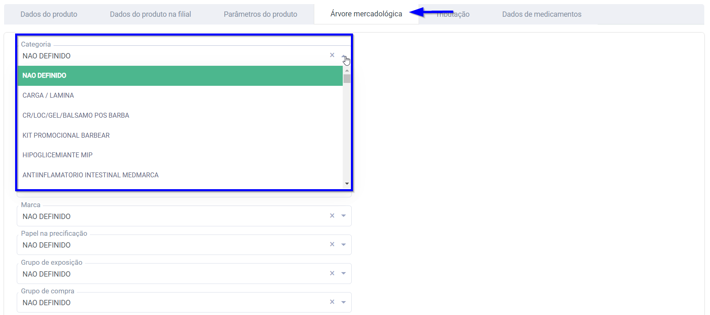The image size is (710, 315).
Task: Choose HIPOGLICEMIANTE MIP option
Action: (180, 155)
